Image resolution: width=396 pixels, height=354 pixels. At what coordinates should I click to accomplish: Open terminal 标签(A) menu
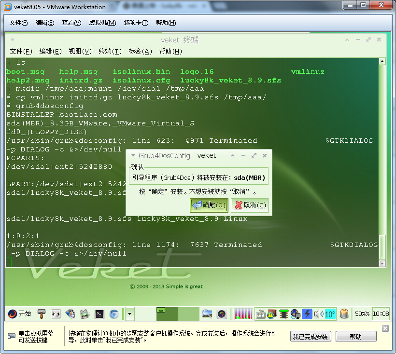[x=141, y=52]
